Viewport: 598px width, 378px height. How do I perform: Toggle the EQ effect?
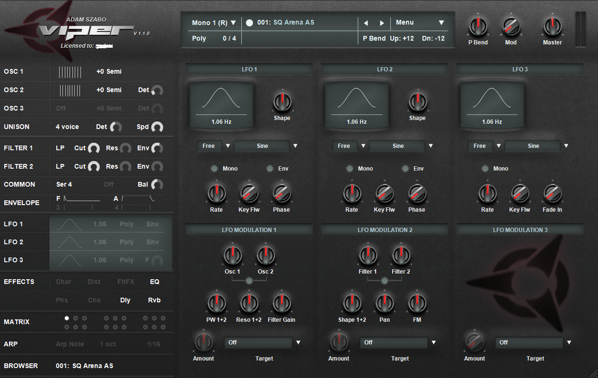[155, 282]
